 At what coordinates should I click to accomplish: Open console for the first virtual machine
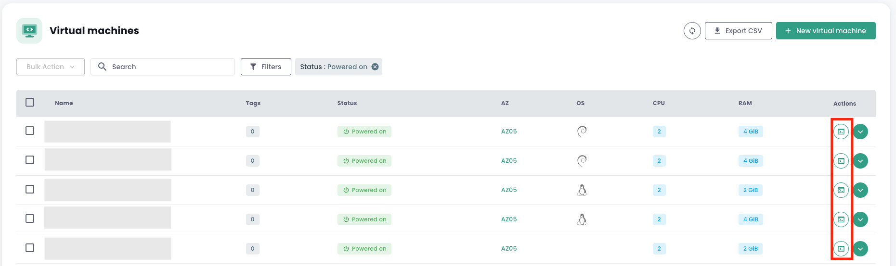click(x=841, y=132)
